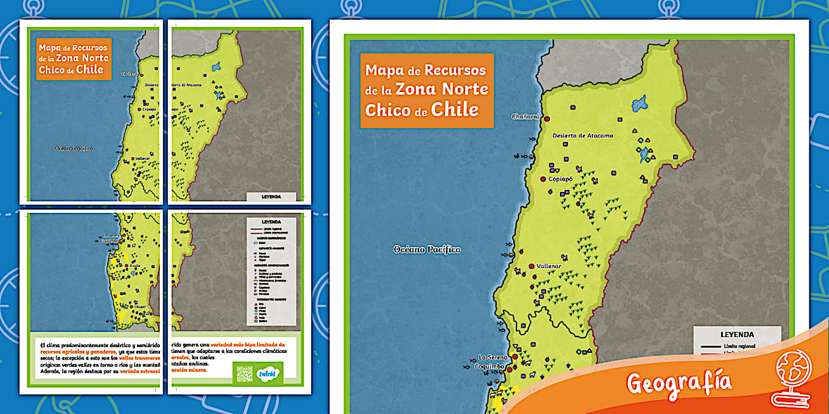Click the Océano Pacífico label
829x414 pixels.
(x=427, y=248)
